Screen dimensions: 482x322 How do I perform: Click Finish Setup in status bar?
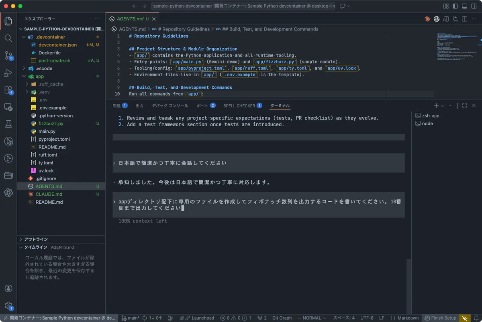[x=440, y=318]
